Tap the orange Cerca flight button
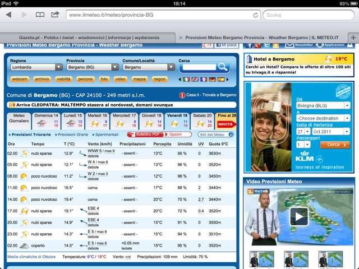The height and width of the screenshot is (269, 359). click(x=335, y=145)
